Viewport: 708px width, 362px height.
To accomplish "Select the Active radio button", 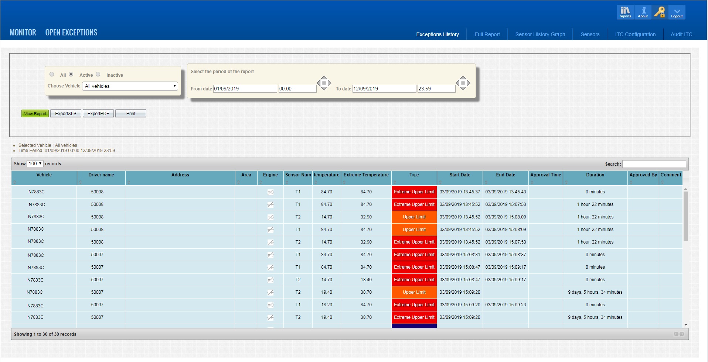I will pos(71,75).
